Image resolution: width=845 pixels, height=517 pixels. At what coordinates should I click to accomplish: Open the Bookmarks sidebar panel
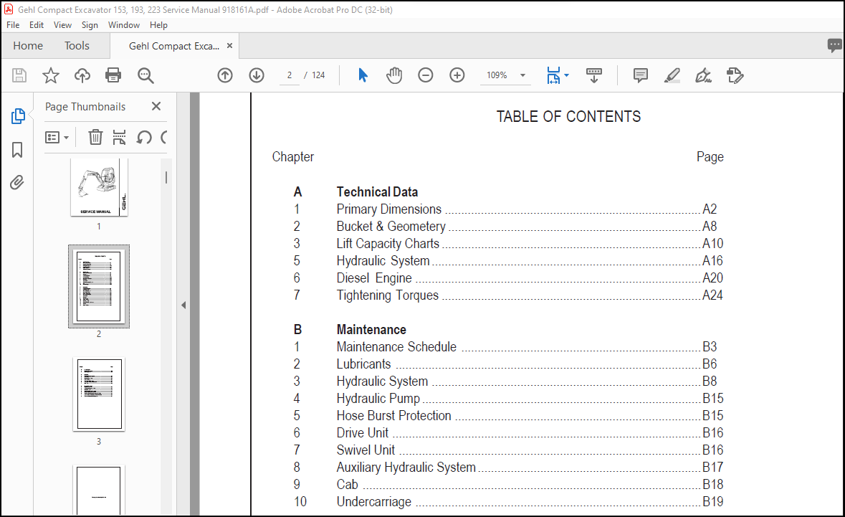click(17, 150)
